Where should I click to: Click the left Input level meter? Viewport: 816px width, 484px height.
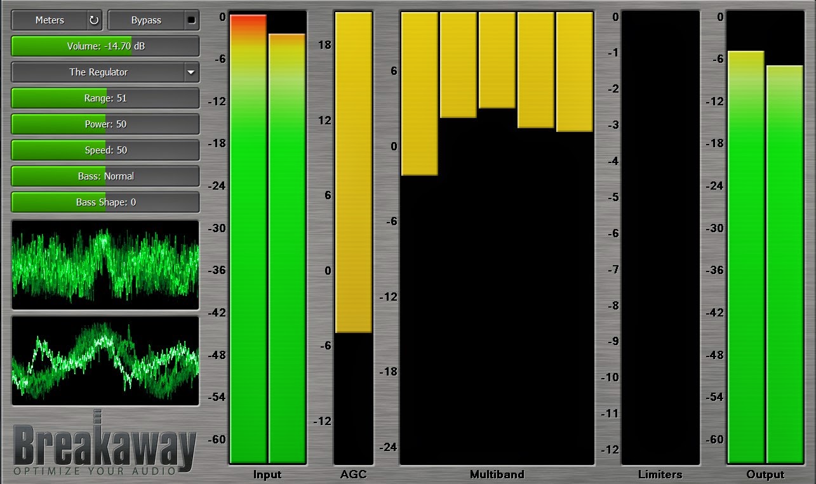point(248,239)
